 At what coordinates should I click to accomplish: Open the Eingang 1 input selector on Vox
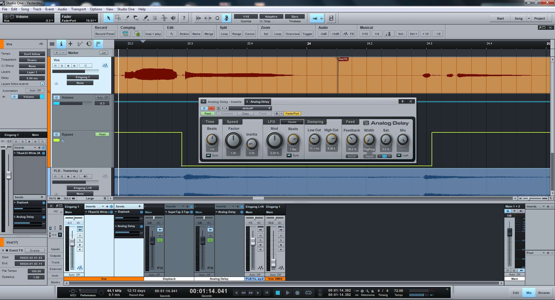[83, 77]
